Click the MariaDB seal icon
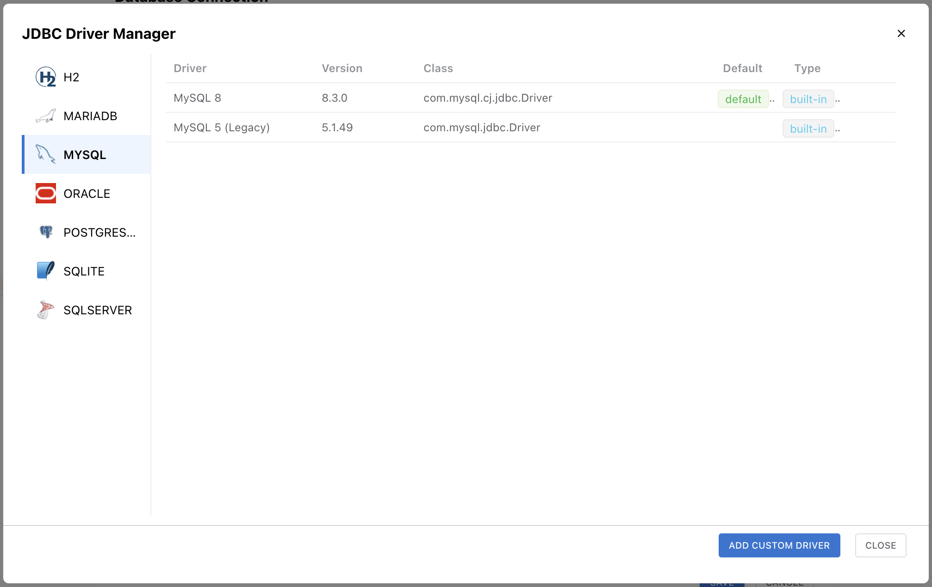Screen dimensions: 932x587 (x=46, y=116)
